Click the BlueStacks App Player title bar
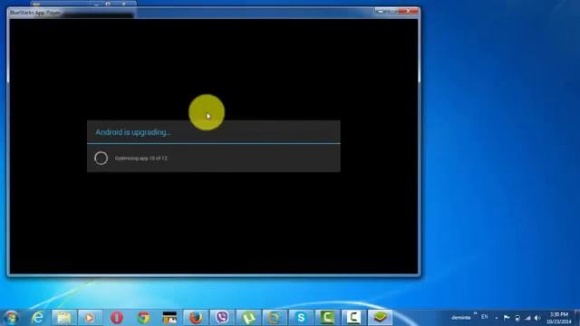 coord(214,13)
